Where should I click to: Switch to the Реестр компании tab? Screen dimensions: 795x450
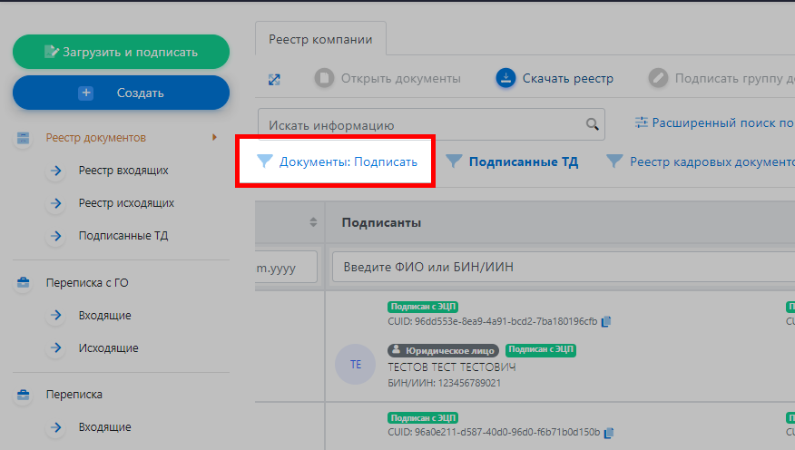320,39
